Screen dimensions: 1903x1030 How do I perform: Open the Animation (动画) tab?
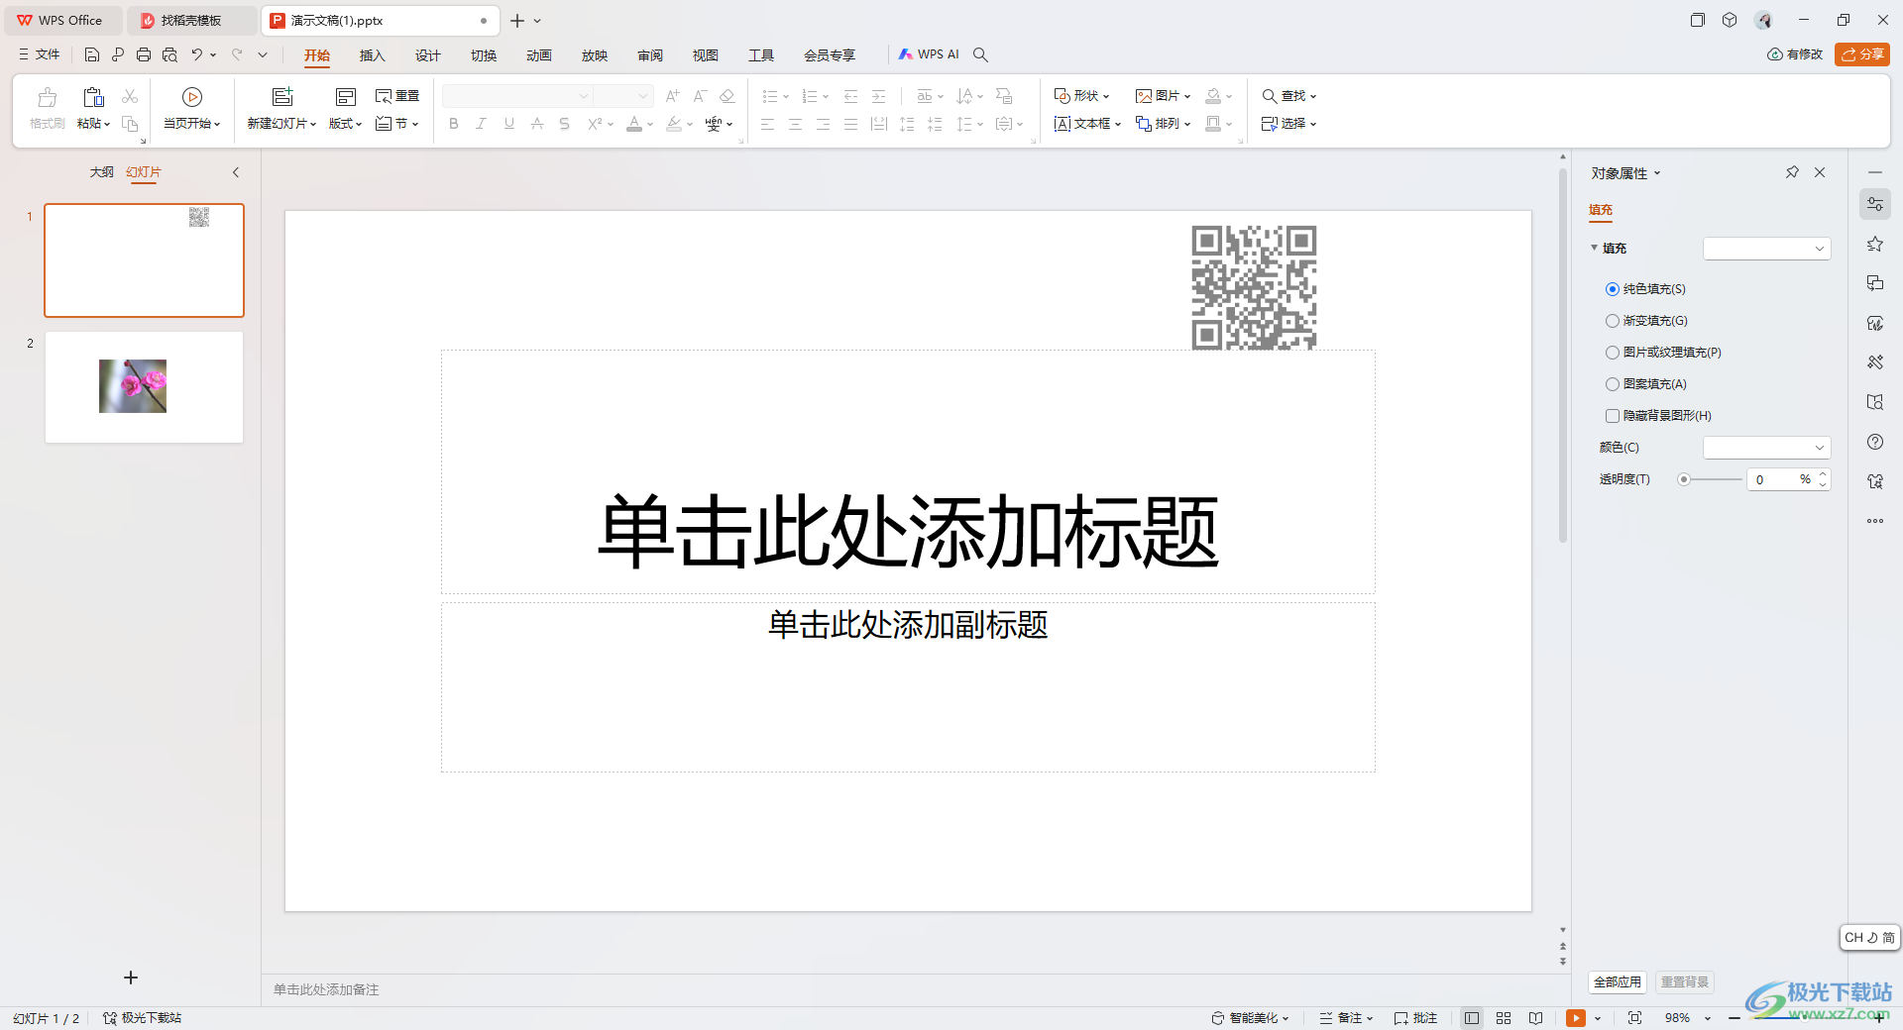point(538,55)
